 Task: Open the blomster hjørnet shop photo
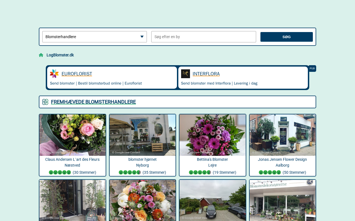point(143,135)
